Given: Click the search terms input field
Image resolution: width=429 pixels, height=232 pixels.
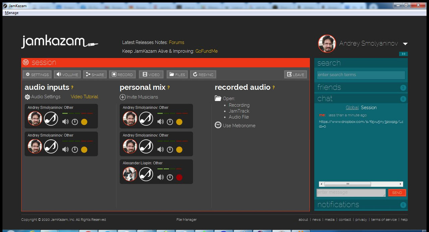Looking at the screenshot, I should 361,75.
